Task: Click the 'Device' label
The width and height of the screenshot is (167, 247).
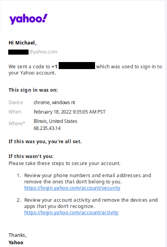Action: [x=16, y=103]
